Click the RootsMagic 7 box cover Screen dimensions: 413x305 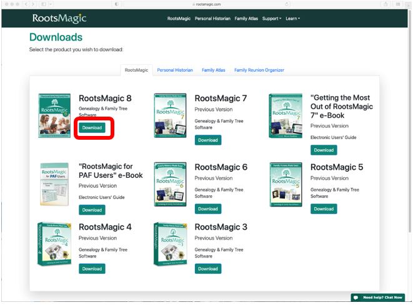pos(170,115)
